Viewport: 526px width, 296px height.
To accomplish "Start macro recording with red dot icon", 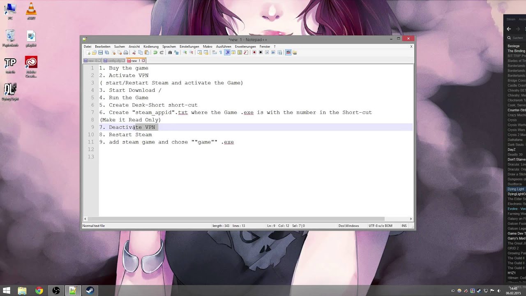I will 254,52.
